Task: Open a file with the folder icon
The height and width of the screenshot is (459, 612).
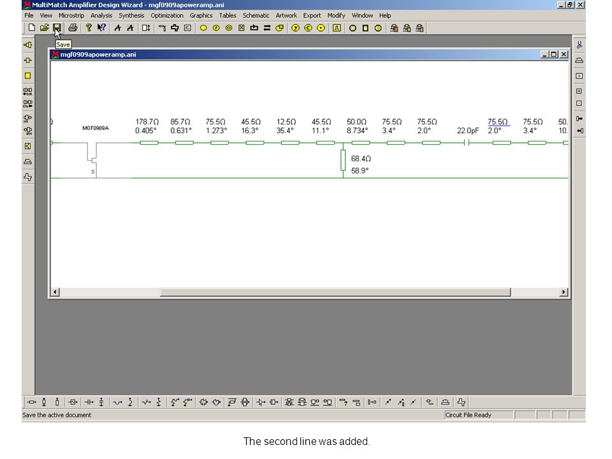Action: pos(44,27)
